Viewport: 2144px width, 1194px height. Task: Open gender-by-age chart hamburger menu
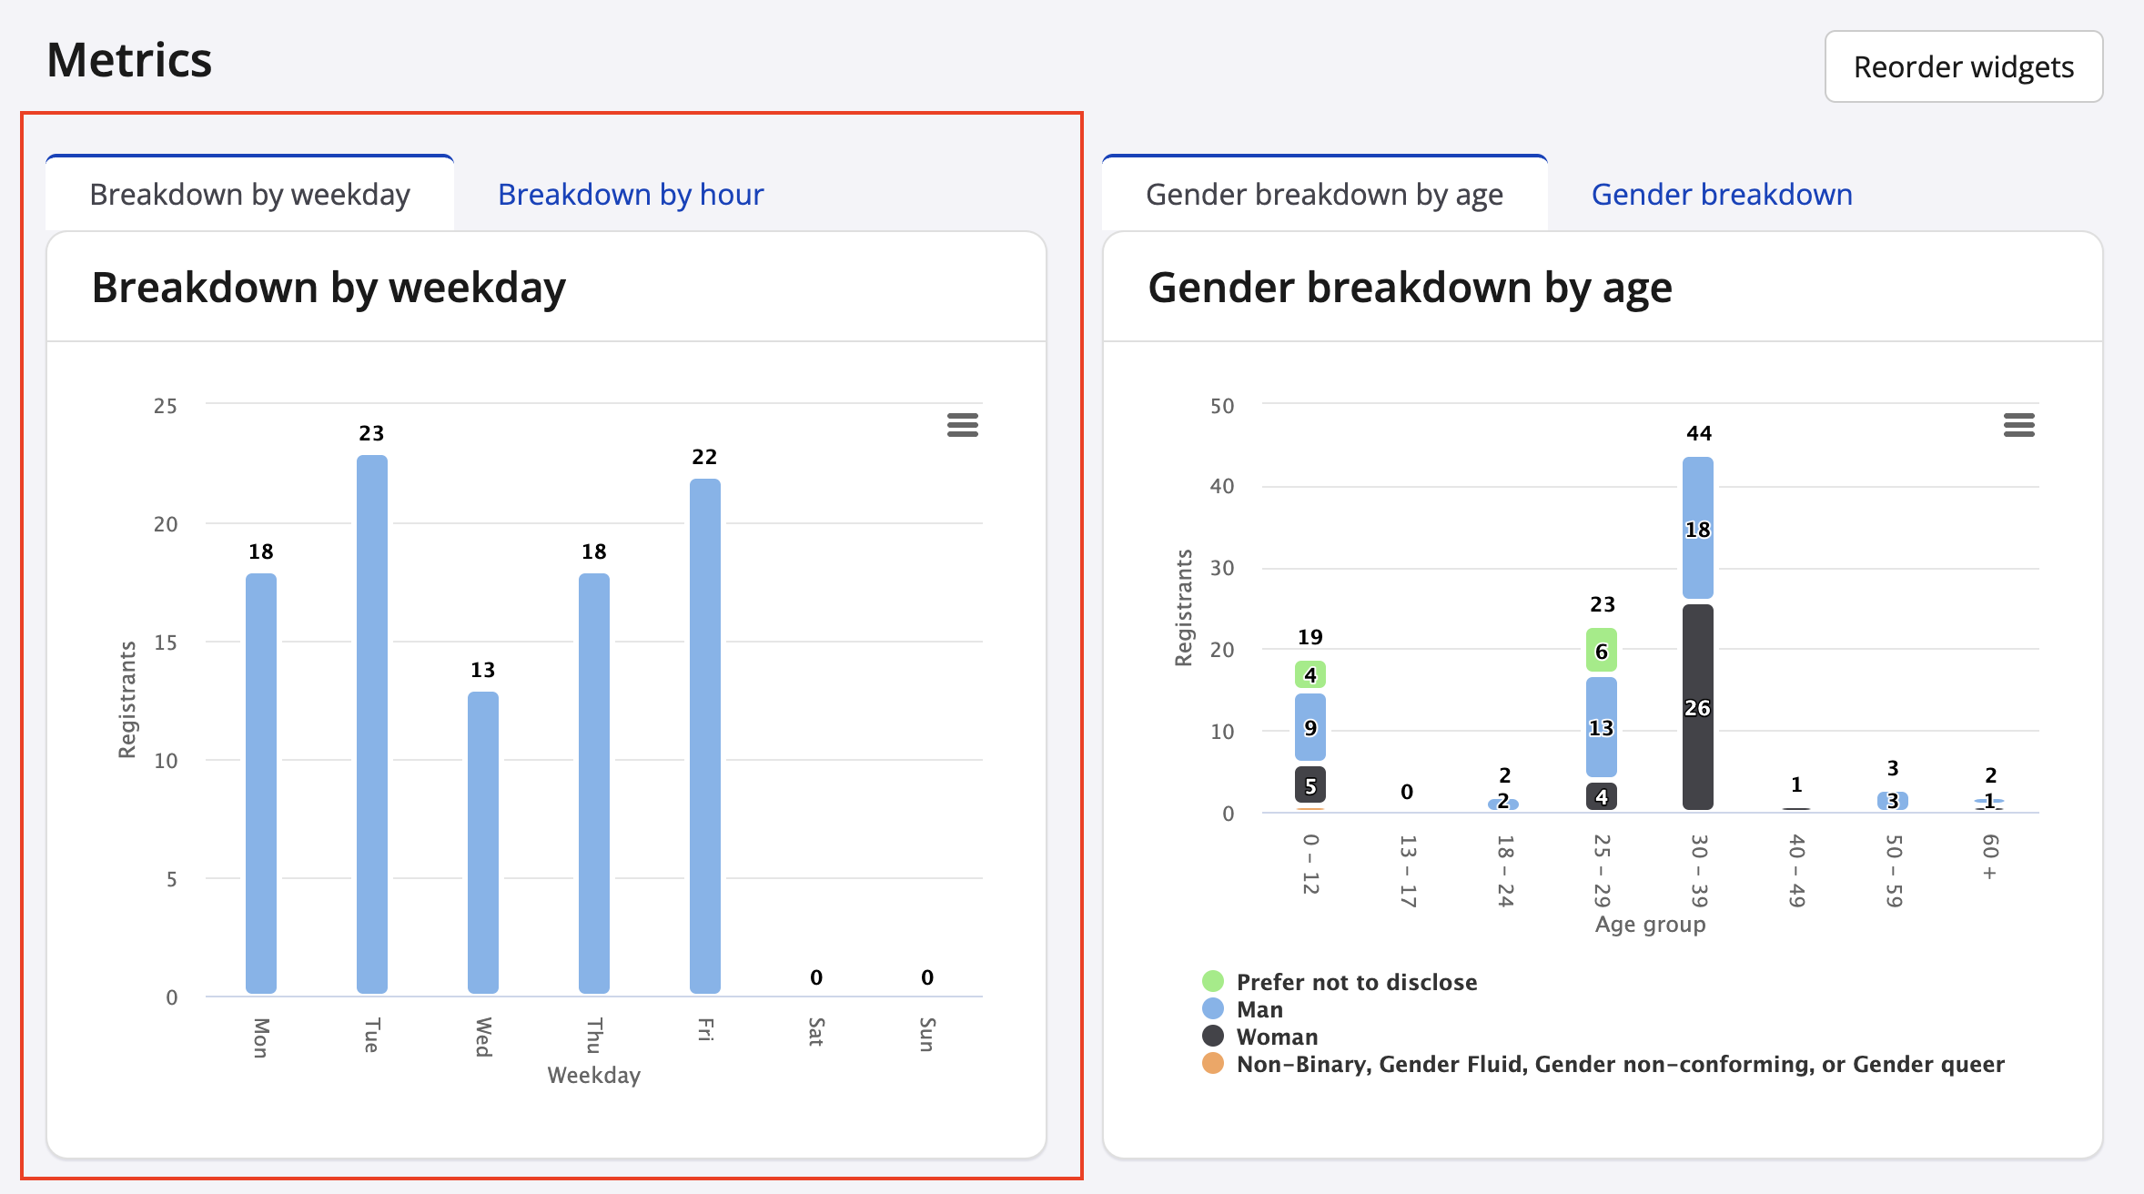tap(2018, 425)
